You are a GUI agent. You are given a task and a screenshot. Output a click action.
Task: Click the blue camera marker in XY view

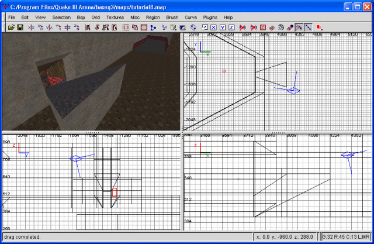click(293, 91)
